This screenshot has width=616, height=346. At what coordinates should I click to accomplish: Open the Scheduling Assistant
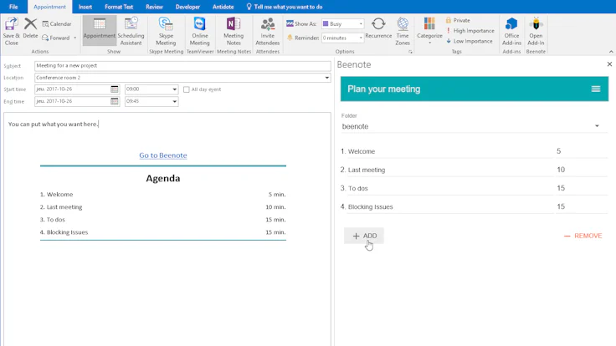coord(131,31)
